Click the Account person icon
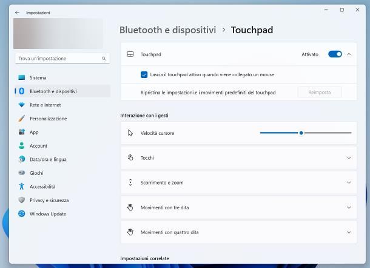Screen dimensions: 370x268 [22, 146]
